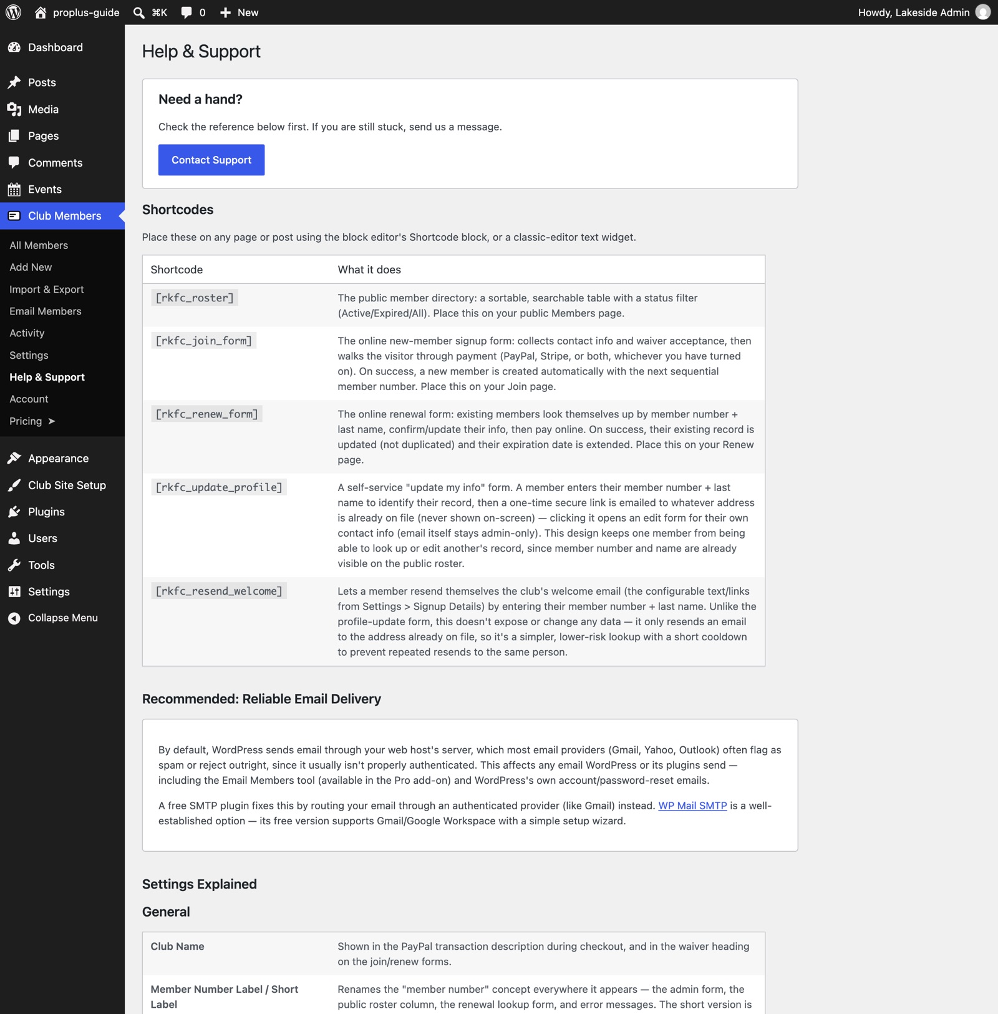Image resolution: width=998 pixels, height=1014 pixels.
Task: Click the [rkfc_update_profile] shortcode
Action: pyautogui.click(x=219, y=487)
